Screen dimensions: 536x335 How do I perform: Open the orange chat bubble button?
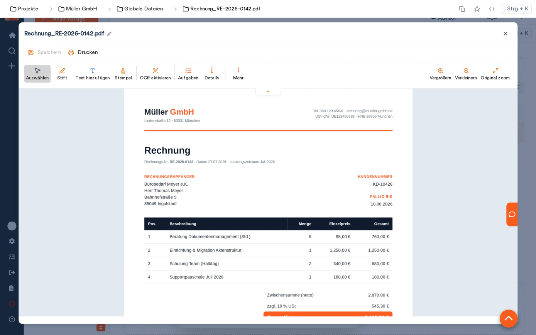[x=512, y=215]
